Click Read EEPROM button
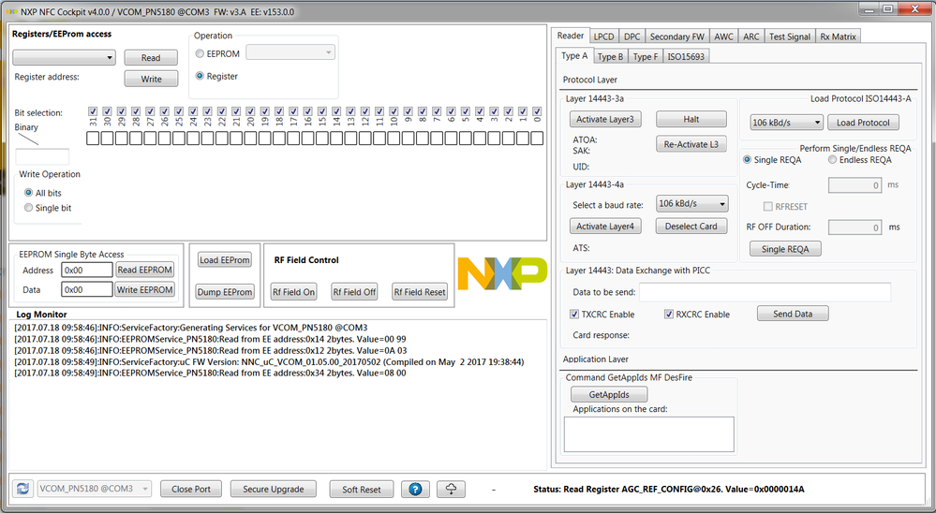The height and width of the screenshot is (513, 936). click(145, 270)
